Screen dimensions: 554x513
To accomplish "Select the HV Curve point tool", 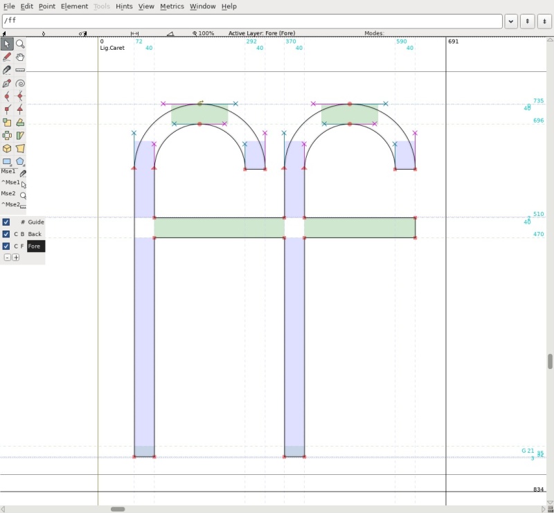I will point(20,96).
